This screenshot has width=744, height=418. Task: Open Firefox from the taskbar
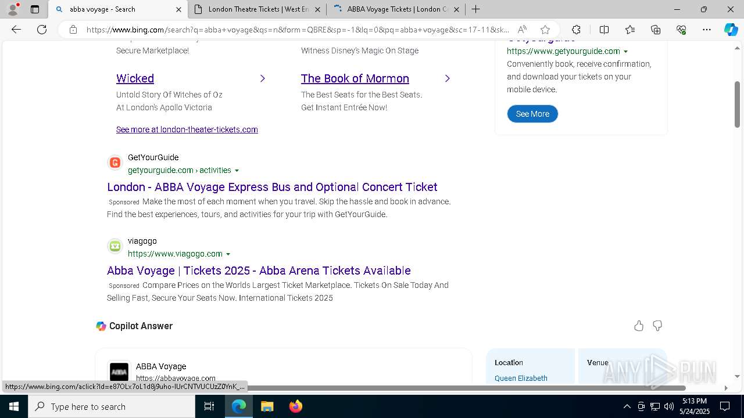[295, 406]
